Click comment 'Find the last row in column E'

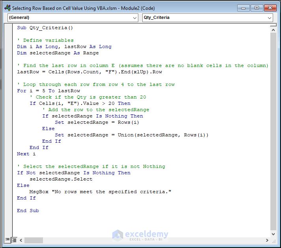coord(143,65)
